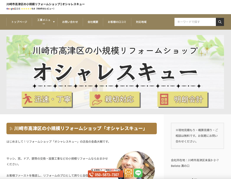Viewport: 231px width, 179px height.
Task: Open the LINE contact icon
Action: click(138, 173)
